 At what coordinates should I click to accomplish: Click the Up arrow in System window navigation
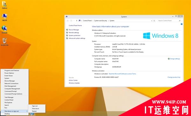coord(77,21)
